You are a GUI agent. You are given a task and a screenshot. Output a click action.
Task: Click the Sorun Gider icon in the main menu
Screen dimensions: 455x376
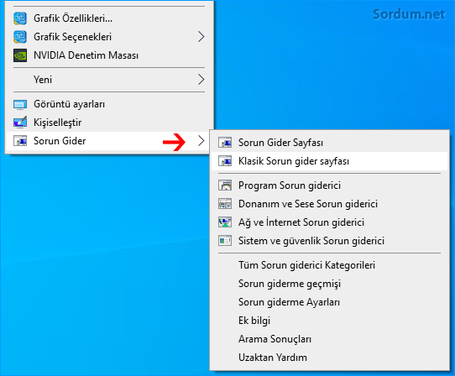pyautogui.click(x=20, y=141)
